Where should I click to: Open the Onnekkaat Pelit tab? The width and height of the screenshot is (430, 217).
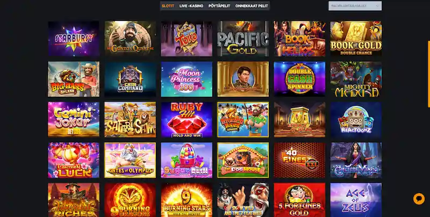[252, 6]
